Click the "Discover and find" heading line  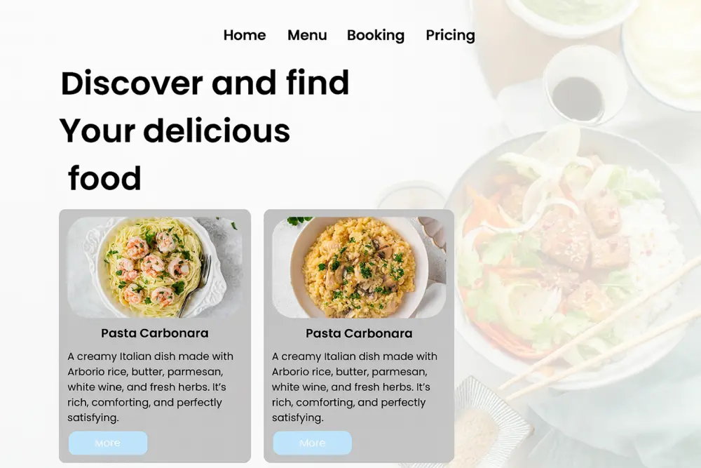coord(205,83)
